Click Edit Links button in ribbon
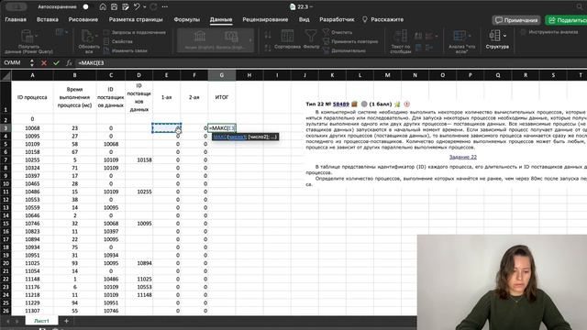 tap(125, 50)
